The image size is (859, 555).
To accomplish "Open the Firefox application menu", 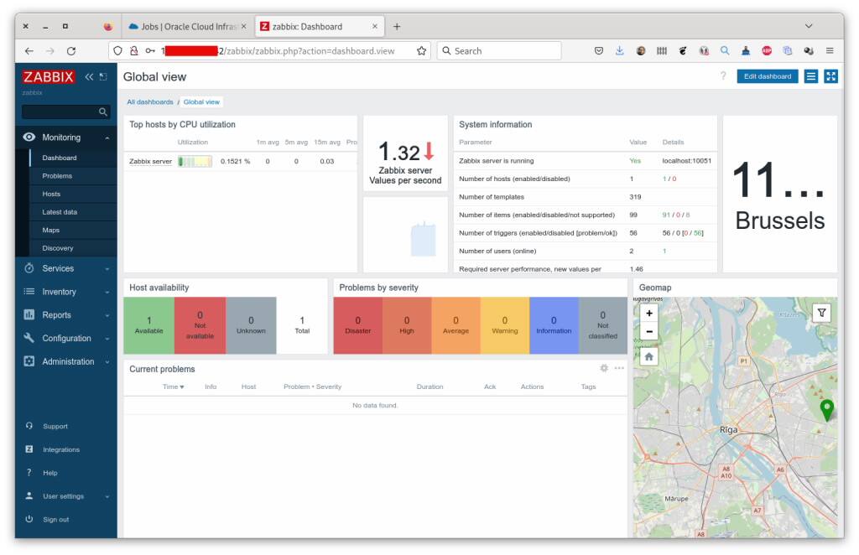I will pyautogui.click(x=830, y=51).
